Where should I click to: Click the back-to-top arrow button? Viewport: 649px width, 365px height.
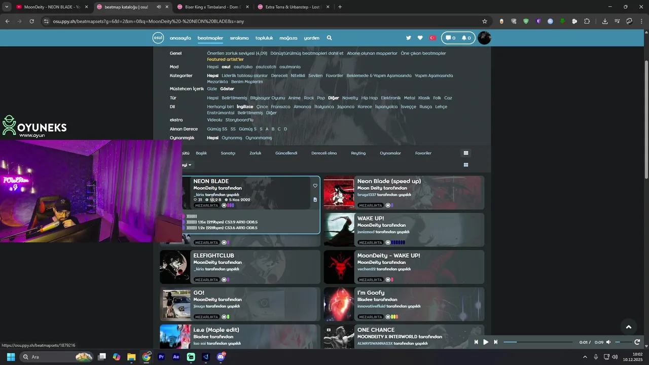coord(628,327)
